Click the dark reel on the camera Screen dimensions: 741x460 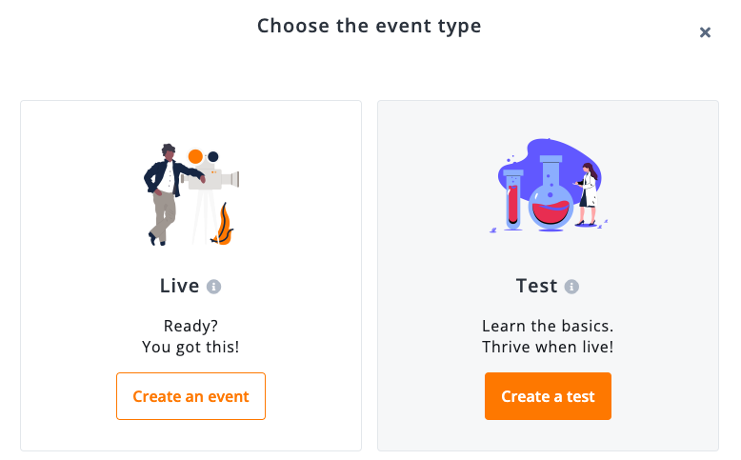pos(213,156)
